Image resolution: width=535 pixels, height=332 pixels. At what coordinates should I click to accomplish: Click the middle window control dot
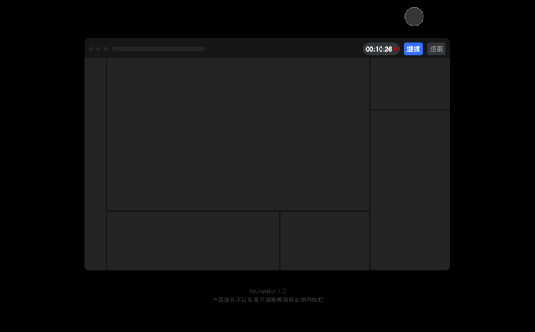coord(98,49)
